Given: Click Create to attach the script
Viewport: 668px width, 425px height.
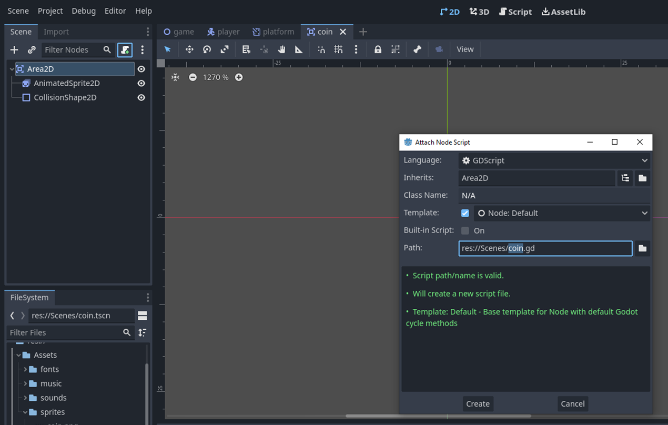Looking at the screenshot, I should tap(478, 404).
